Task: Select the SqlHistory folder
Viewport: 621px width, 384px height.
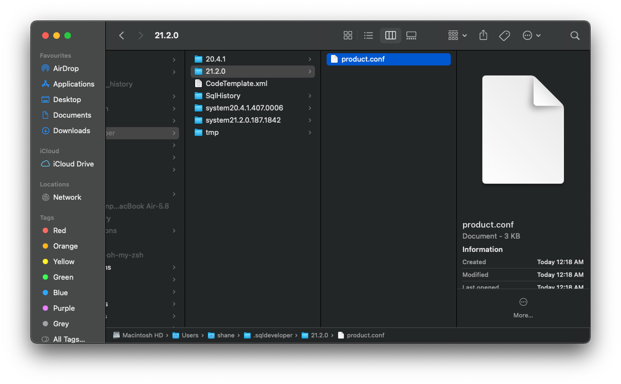Action: (253, 96)
